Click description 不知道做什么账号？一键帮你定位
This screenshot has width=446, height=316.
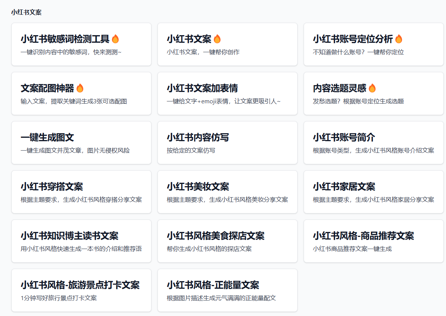358,52
